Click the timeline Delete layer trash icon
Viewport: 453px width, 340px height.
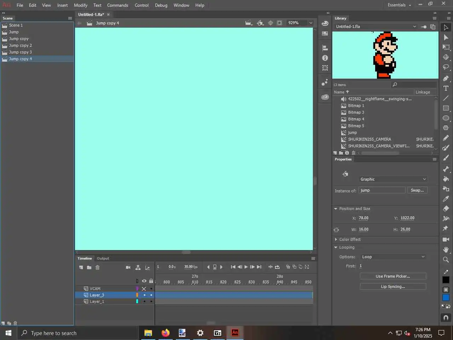tap(98, 267)
